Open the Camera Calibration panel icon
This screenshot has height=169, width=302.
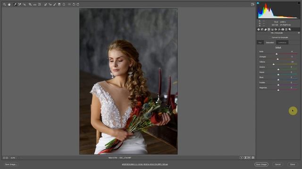point(283,30)
